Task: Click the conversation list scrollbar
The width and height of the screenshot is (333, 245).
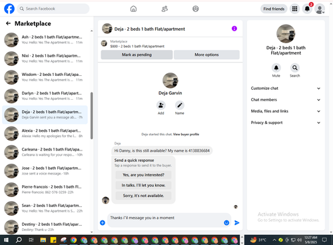Action: pyautogui.click(x=91, y=116)
